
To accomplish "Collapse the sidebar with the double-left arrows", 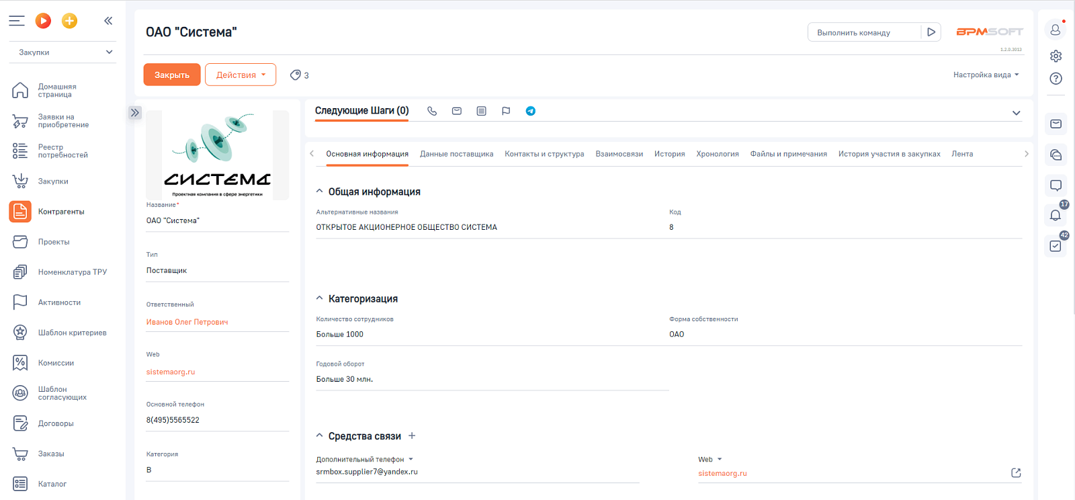I will tap(108, 21).
